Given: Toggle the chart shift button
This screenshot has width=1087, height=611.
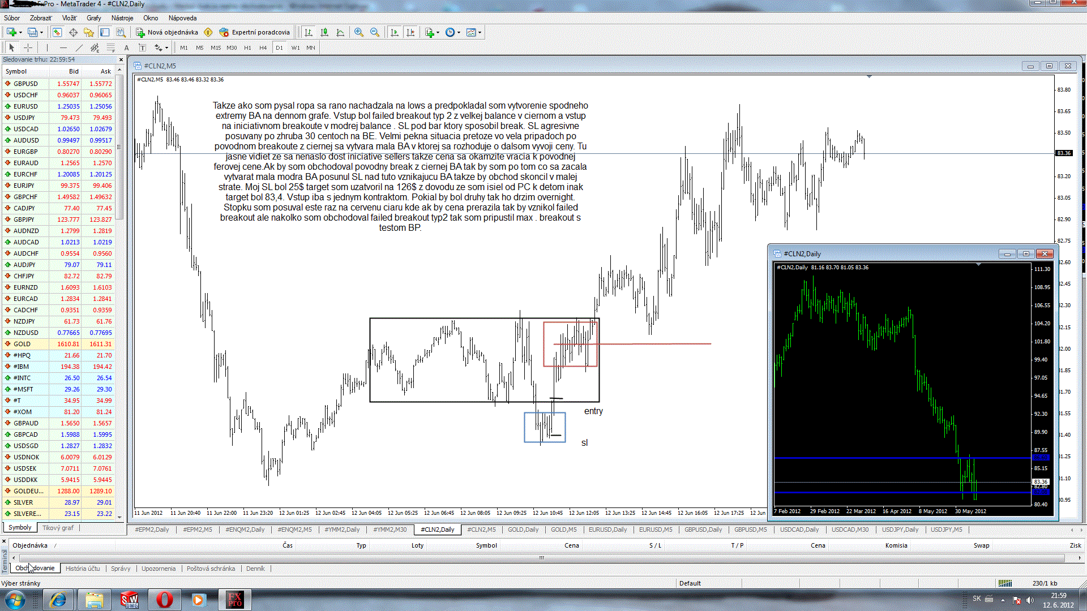Looking at the screenshot, I should click(x=410, y=32).
